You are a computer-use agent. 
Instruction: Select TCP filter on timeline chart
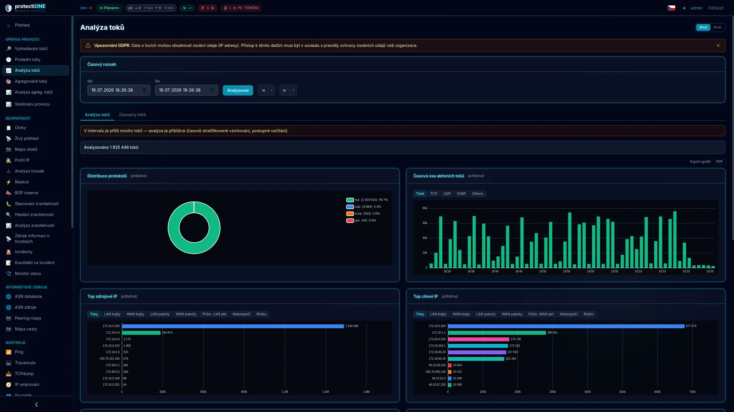[434, 194]
